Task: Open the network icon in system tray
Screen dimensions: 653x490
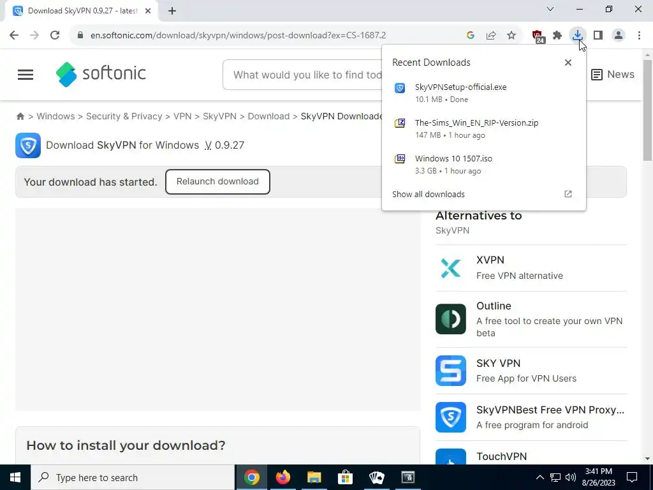Action: click(x=555, y=477)
